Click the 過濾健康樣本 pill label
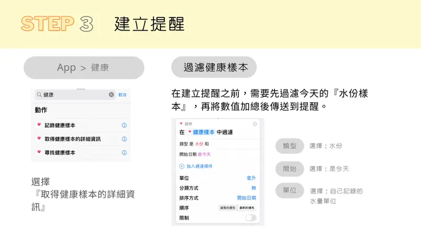 (214, 68)
